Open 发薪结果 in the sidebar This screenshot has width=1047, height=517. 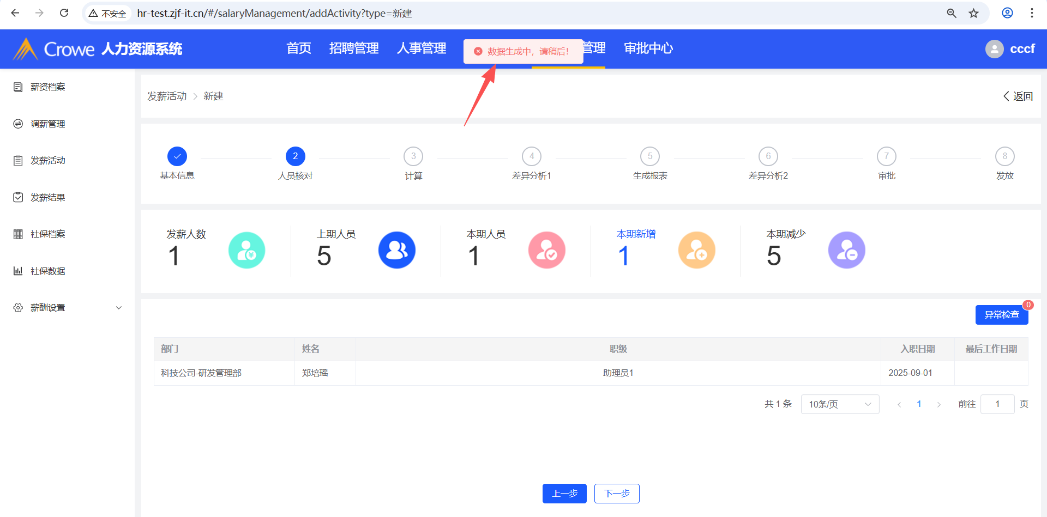(48, 197)
